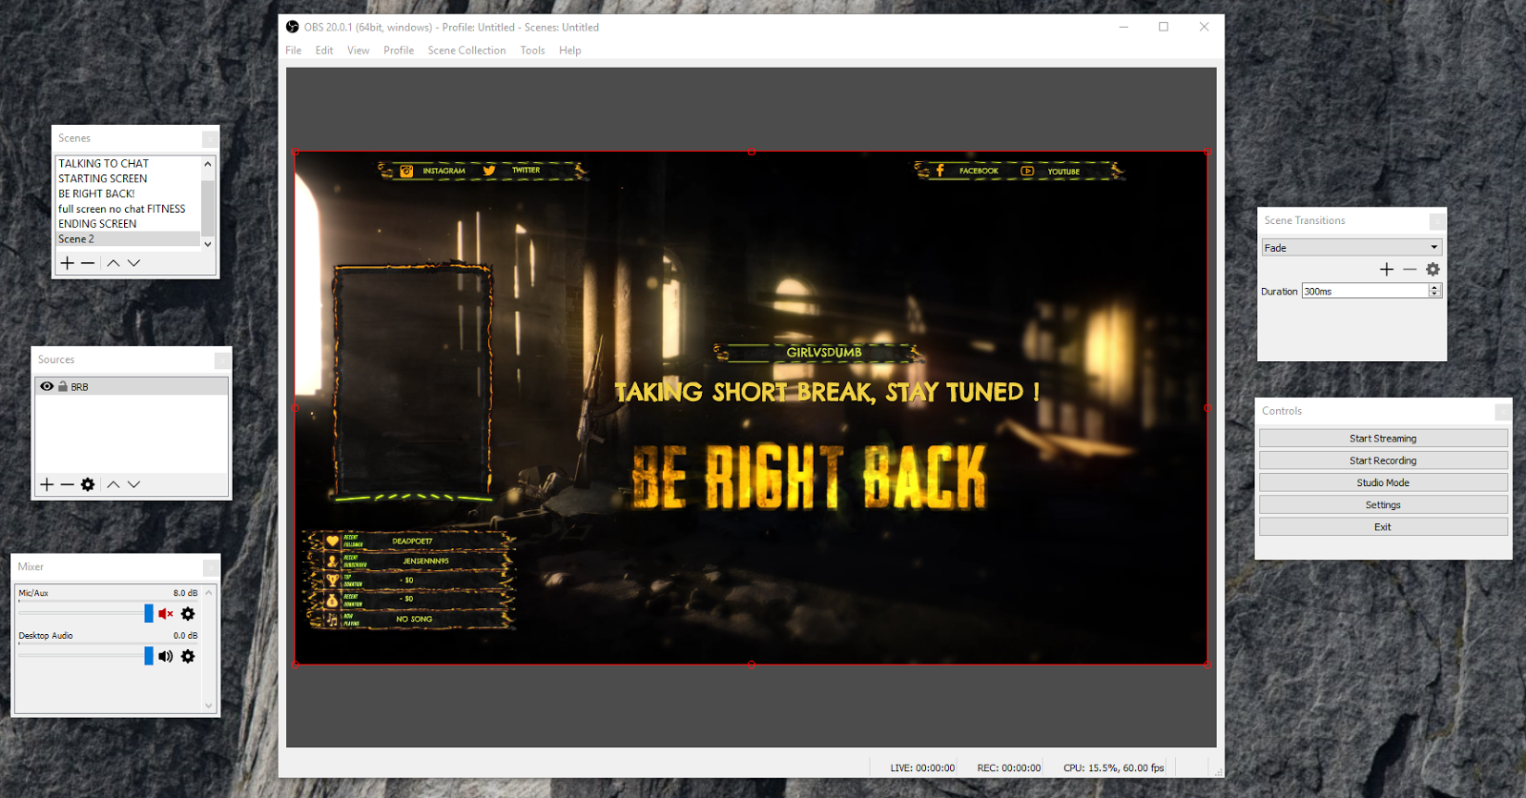
Task: Open the Profile menu
Action: (x=399, y=51)
